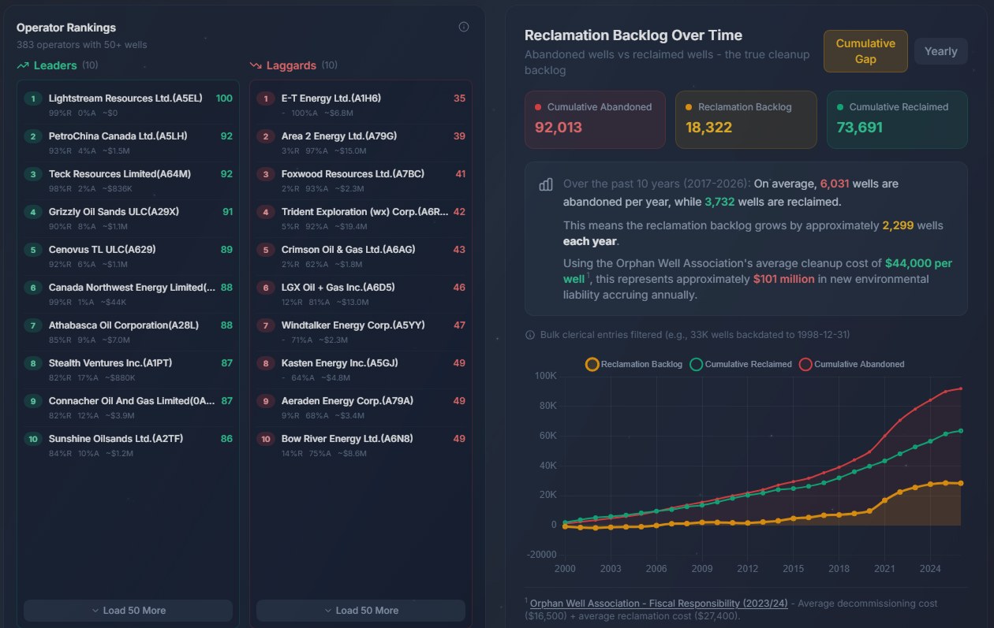This screenshot has width=994, height=628.
Task: Toggle Cumulative Abandoned legend series
Action: coord(852,364)
